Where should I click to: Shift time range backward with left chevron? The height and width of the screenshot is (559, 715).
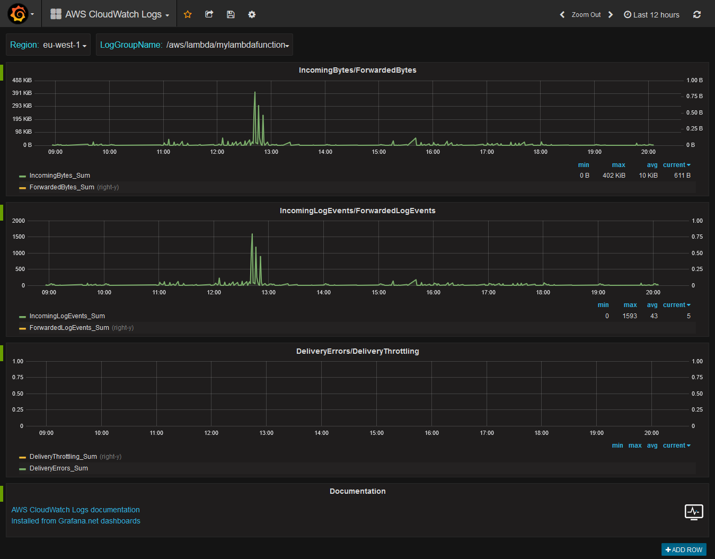(562, 15)
